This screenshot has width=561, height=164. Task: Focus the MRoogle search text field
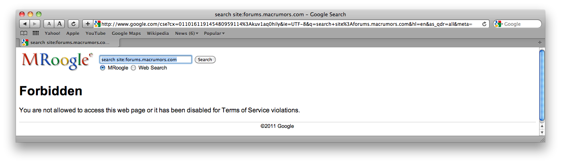145,60
